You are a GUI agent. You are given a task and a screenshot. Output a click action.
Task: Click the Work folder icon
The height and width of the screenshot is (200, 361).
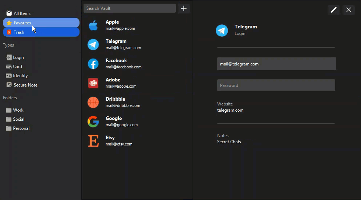point(9,110)
